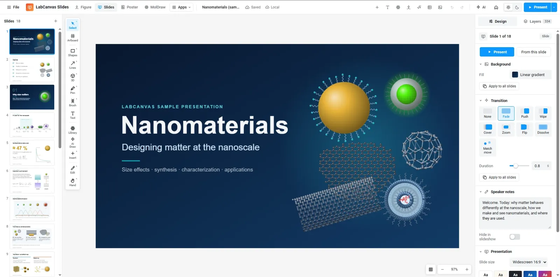Open the Present options dropdown arrow
This screenshot has height=277, width=560.
pyautogui.click(x=554, y=7)
